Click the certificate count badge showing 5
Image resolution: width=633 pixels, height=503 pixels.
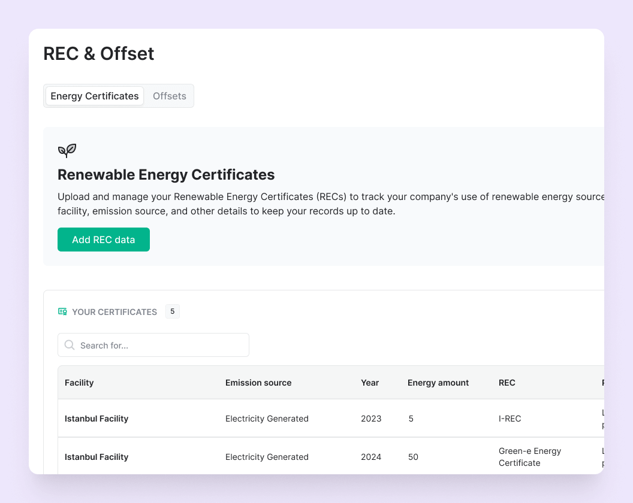[172, 311]
